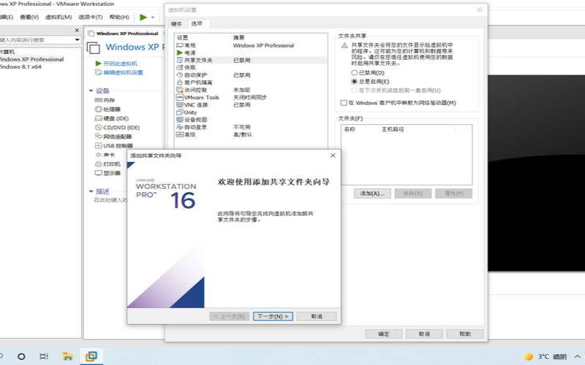The image size is (585, 365).
Task: Select the 高级 advanced settings icon
Action: [x=179, y=134]
